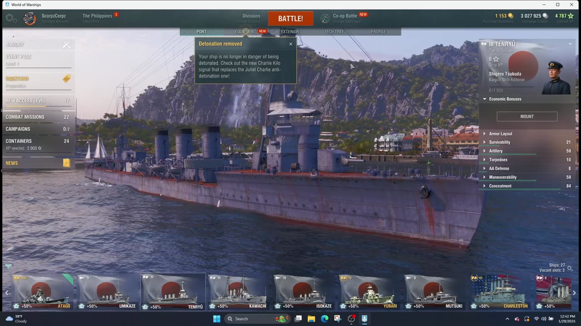
Task: Click the ScorpzCorpz player avatar
Action: point(30,19)
